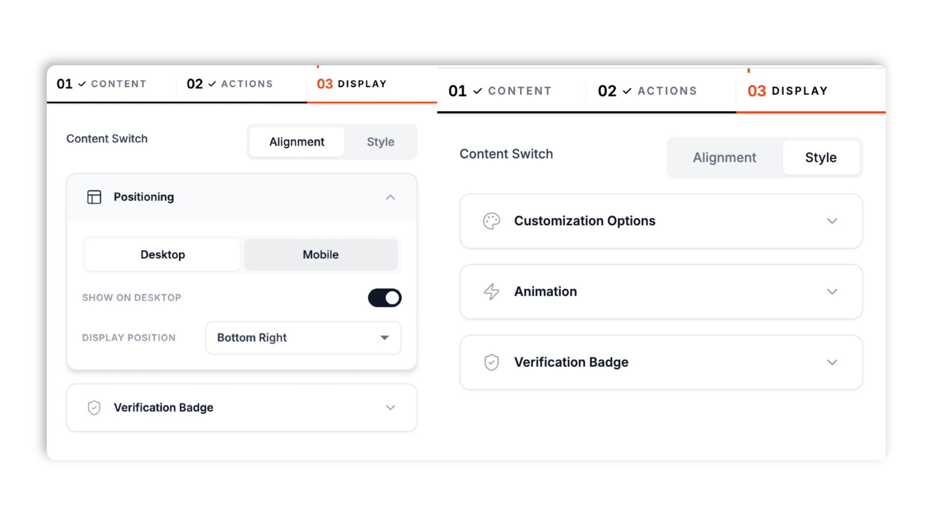Image resolution: width=934 pixels, height=525 pixels.
Task: Click the Display Position label
Action: 129,338
